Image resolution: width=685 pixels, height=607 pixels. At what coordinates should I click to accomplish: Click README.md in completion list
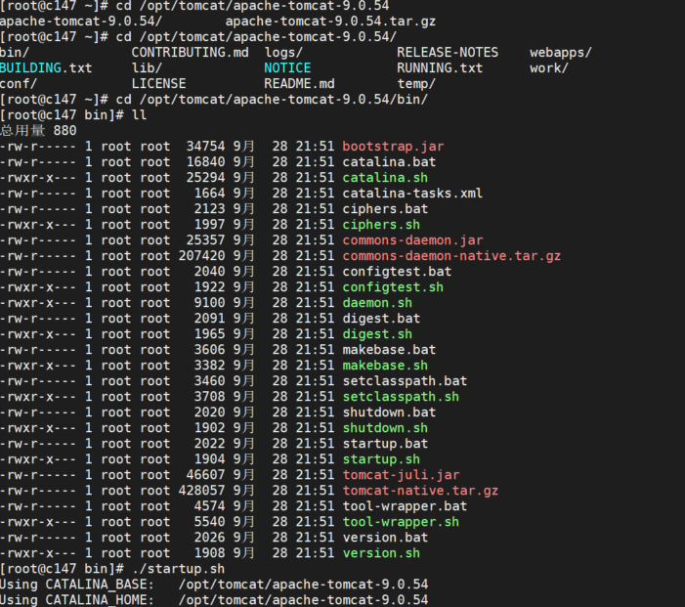pyautogui.click(x=299, y=83)
